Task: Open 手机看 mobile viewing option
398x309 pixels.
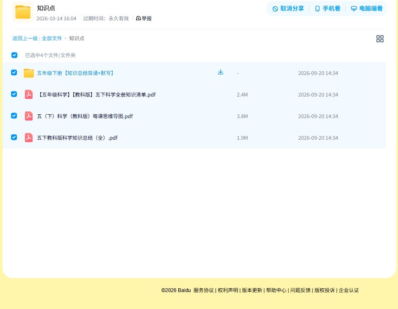Action: 327,8
